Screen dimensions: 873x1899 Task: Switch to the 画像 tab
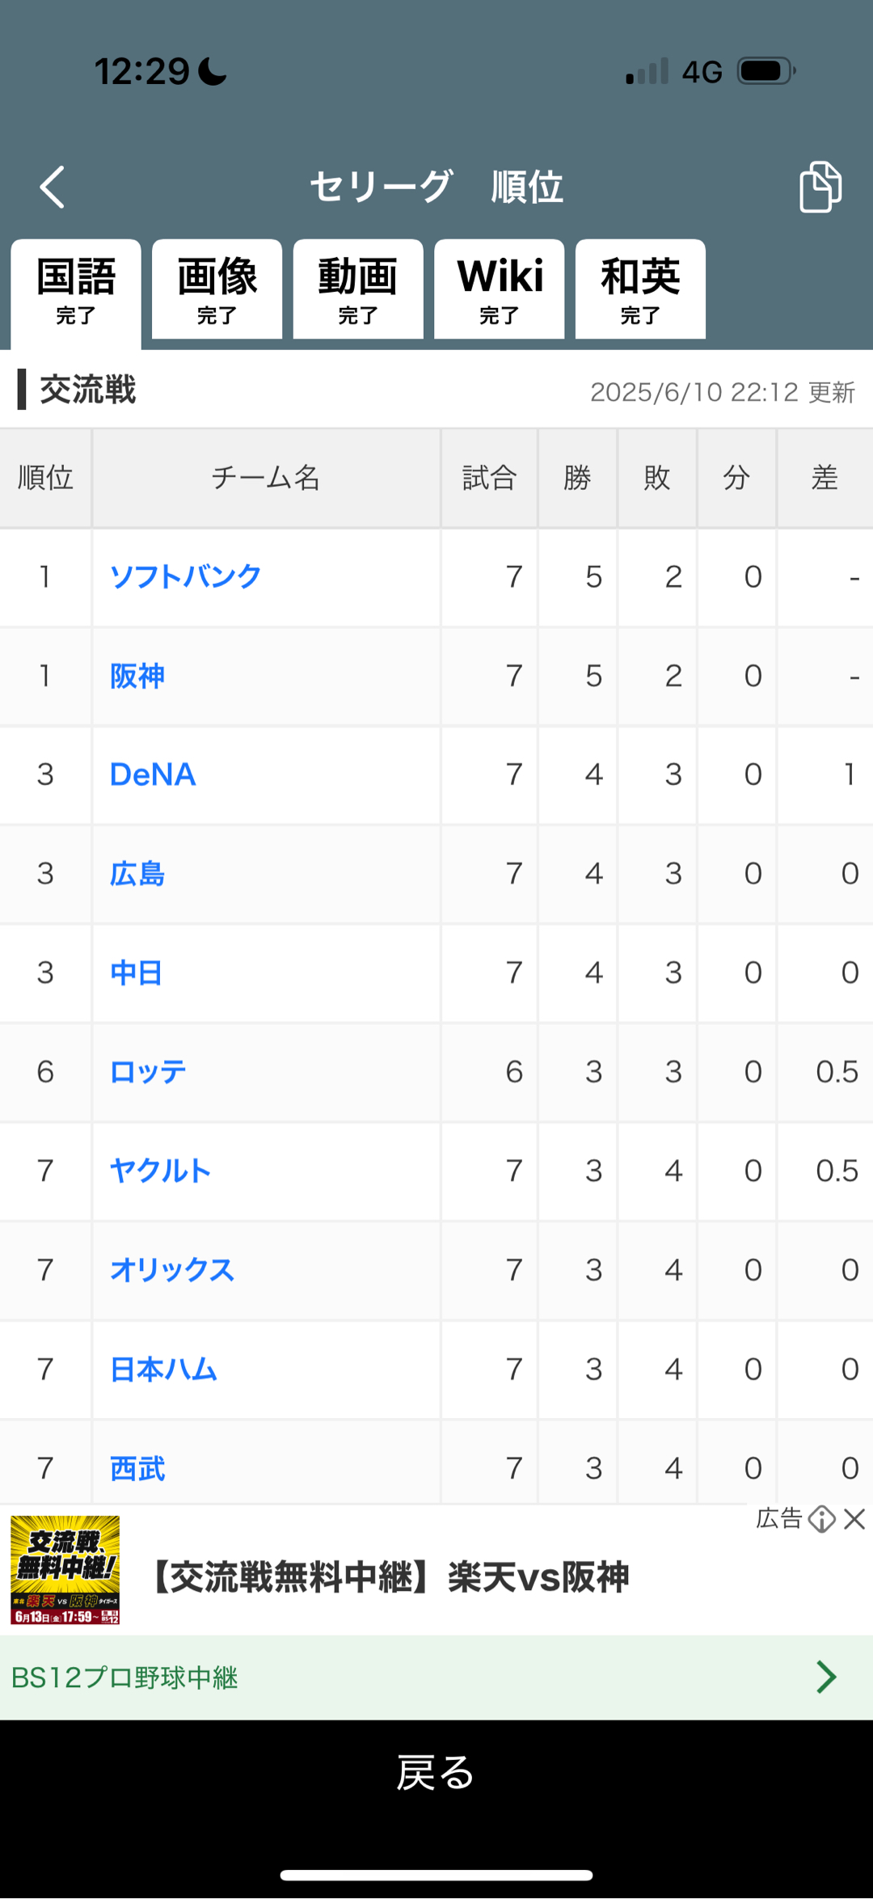point(217,289)
